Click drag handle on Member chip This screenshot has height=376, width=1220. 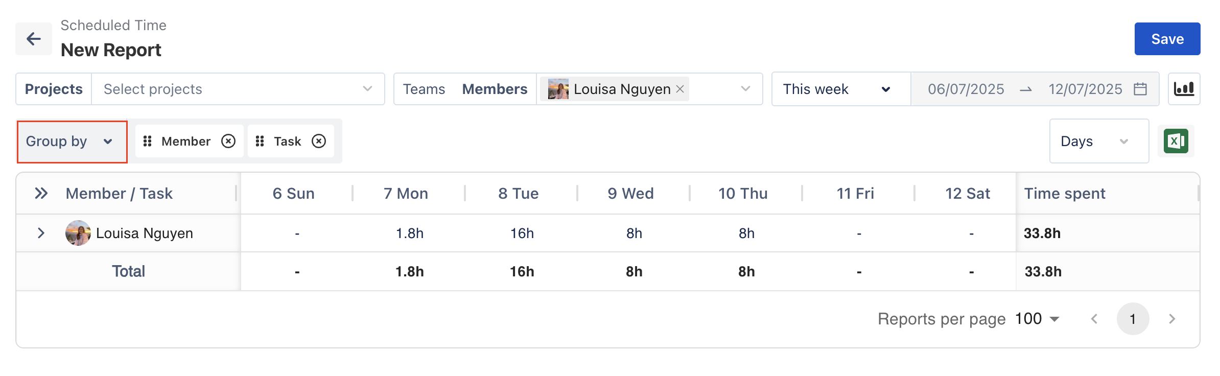[147, 141]
